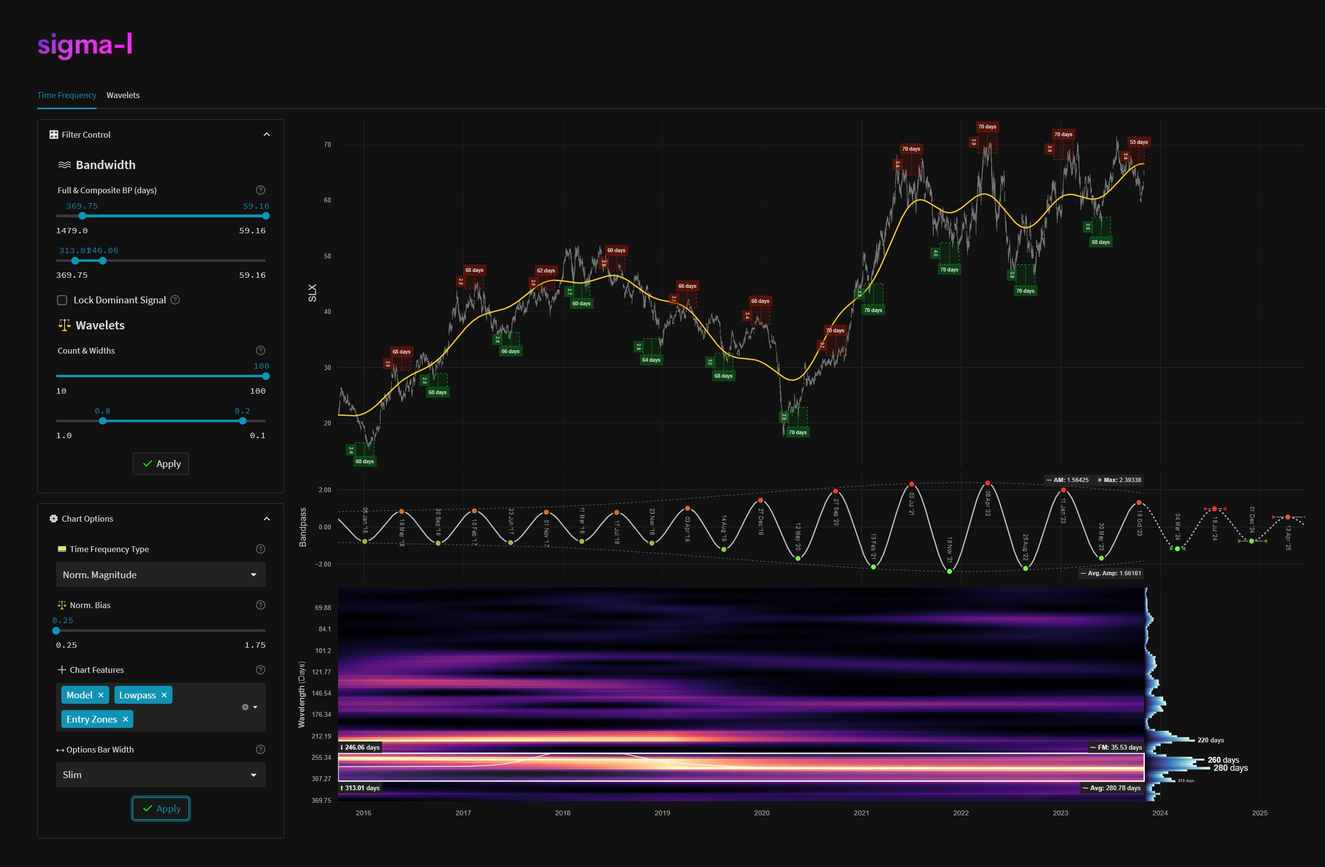Click the 03 Jul '21 bandpass peak marker
Screen dimensions: 1325x867
(912, 484)
